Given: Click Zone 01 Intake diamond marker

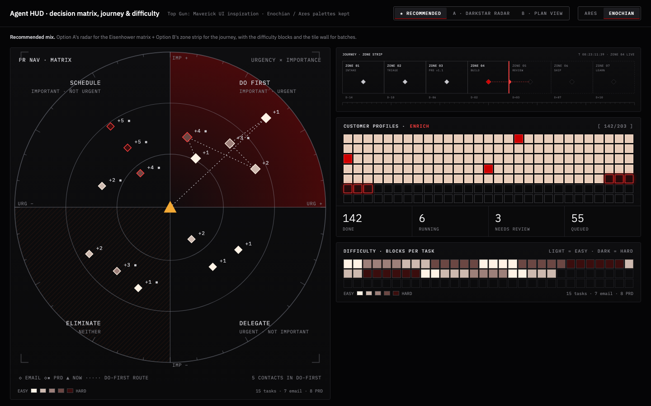Looking at the screenshot, I should (x=363, y=82).
